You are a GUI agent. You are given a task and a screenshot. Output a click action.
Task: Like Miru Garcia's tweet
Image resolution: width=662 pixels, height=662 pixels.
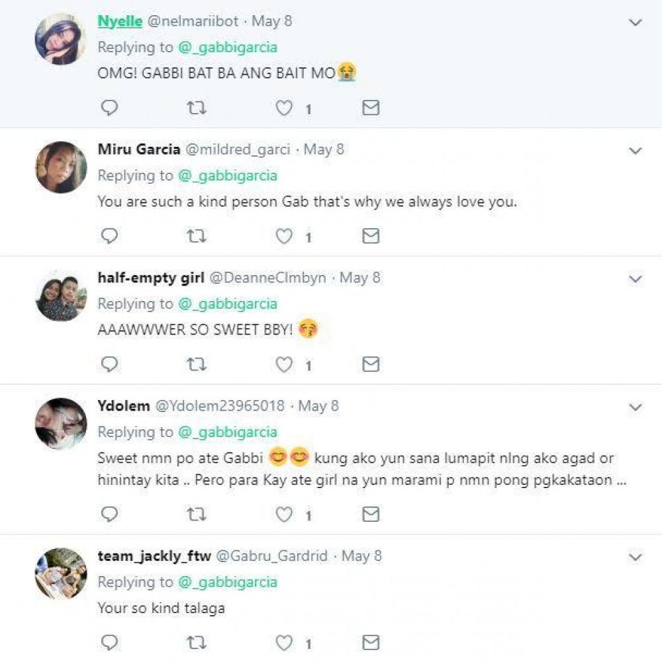point(285,236)
